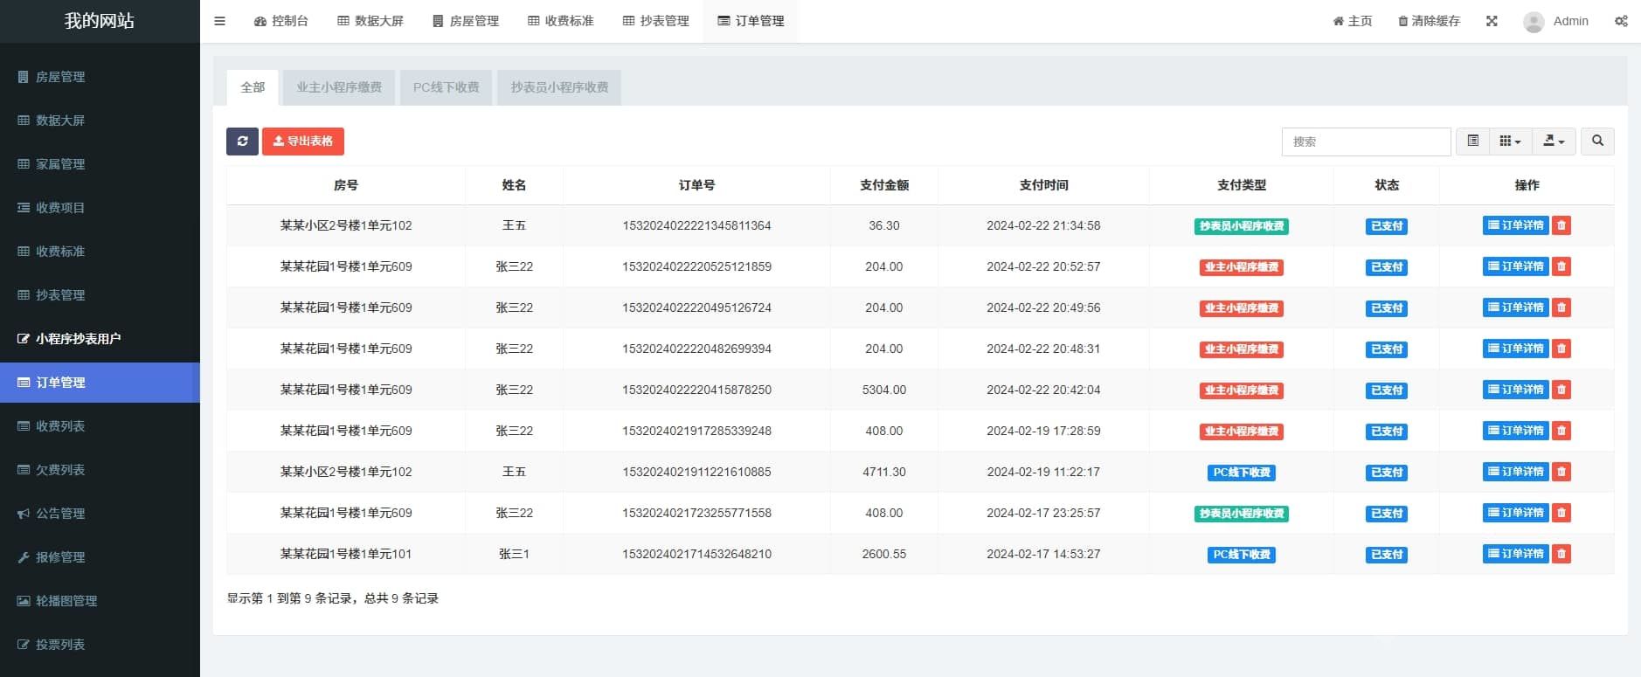
Task: Click the red 导出表格 button
Action: tap(303, 142)
